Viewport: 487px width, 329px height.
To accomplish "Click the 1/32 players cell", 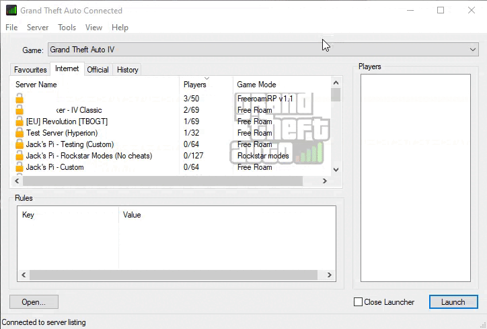I will tap(191, 133).
